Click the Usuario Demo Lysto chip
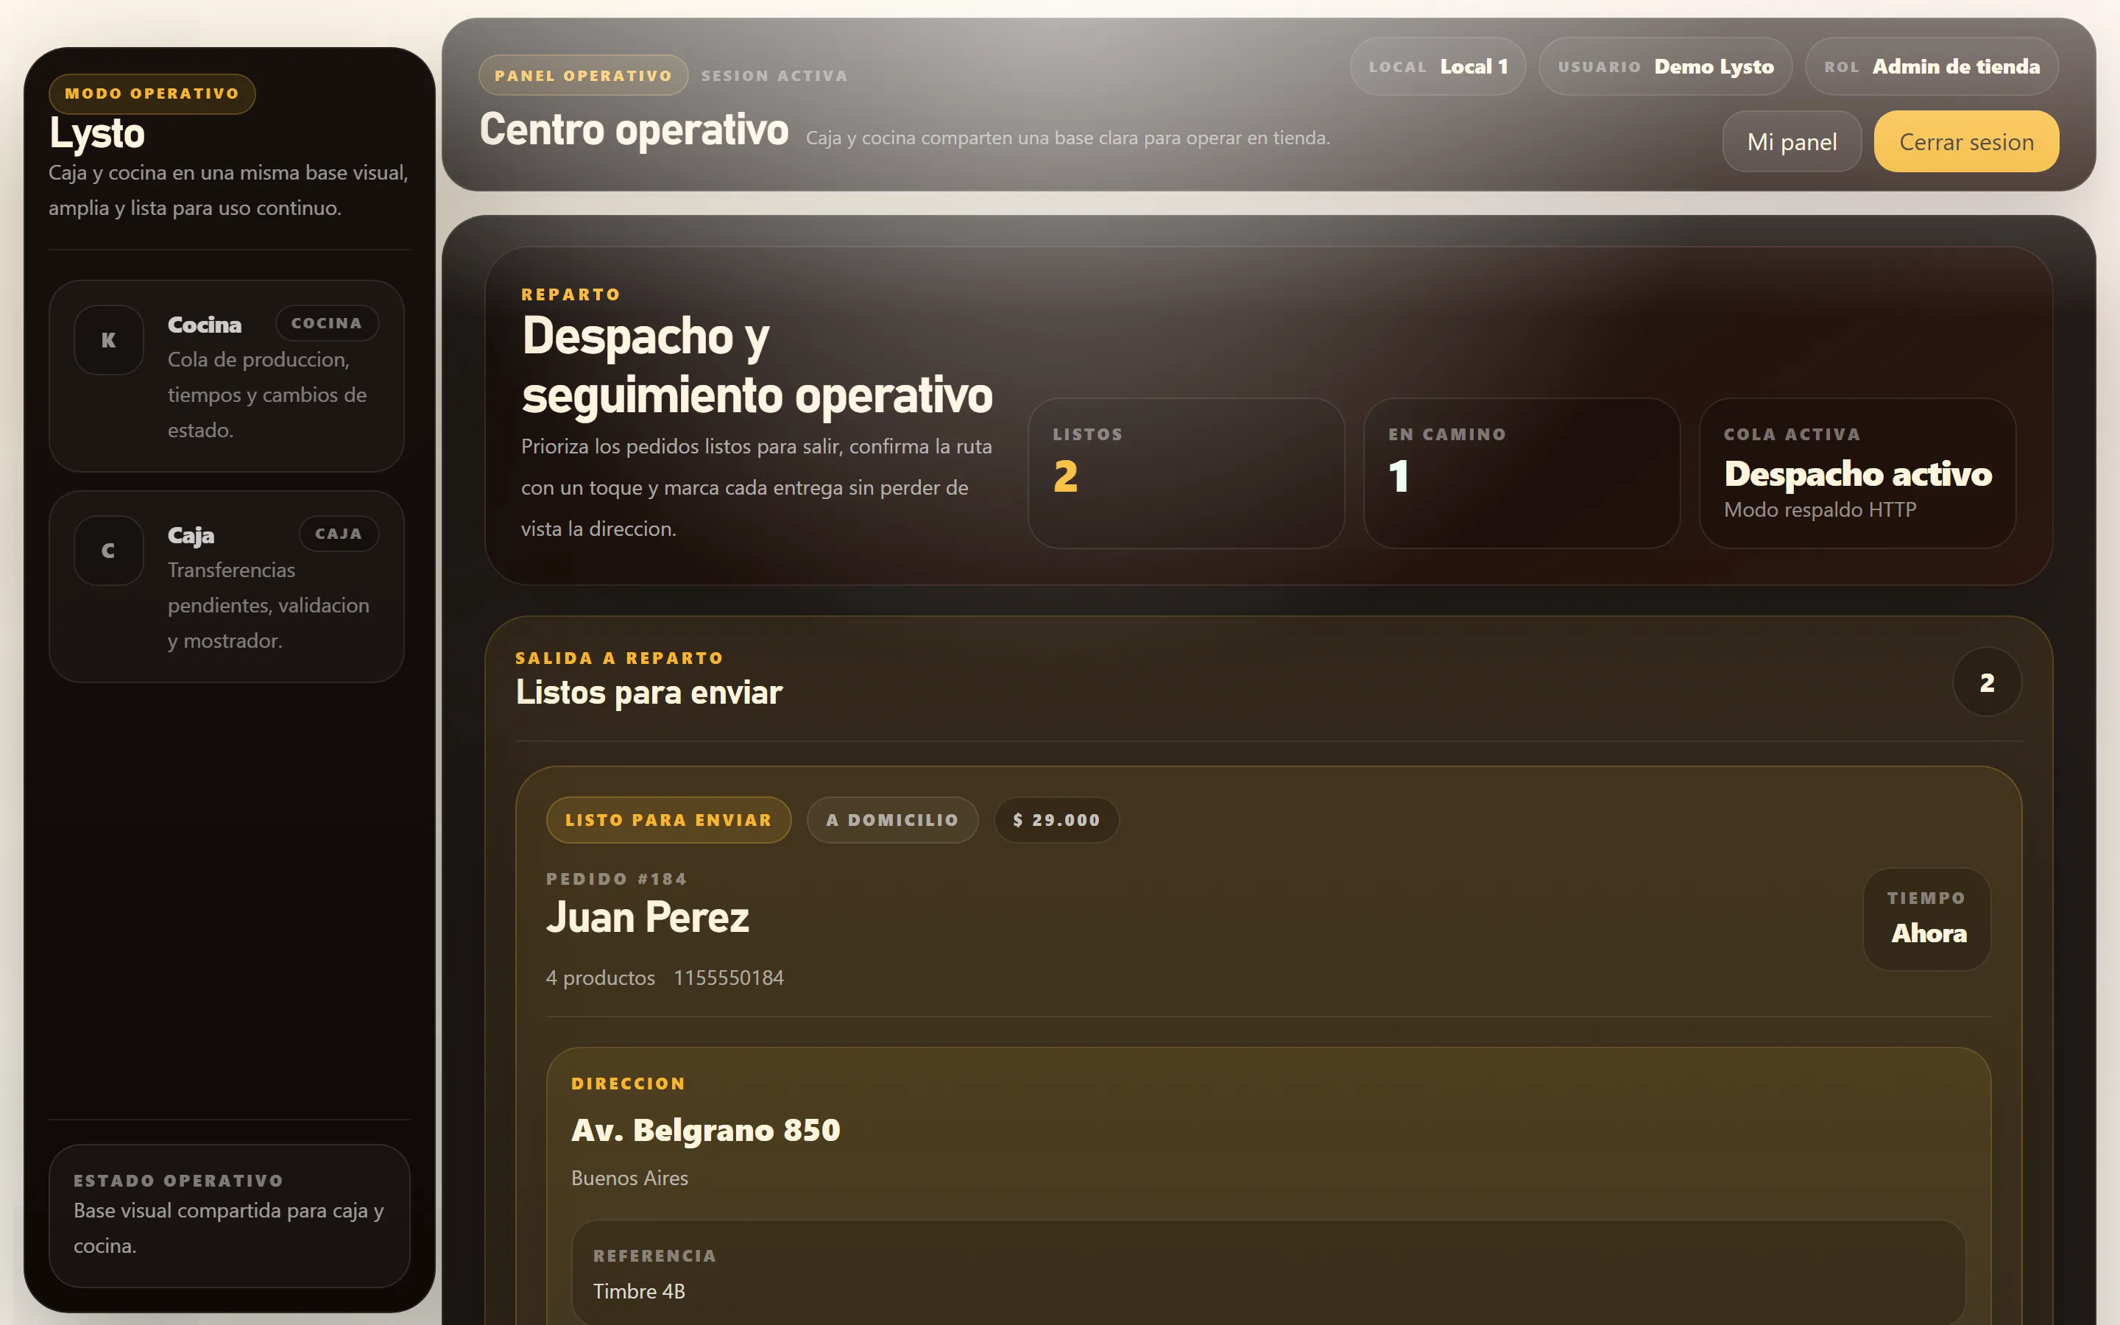This screenshot has width=2120, height=1325. (1665, 66)
